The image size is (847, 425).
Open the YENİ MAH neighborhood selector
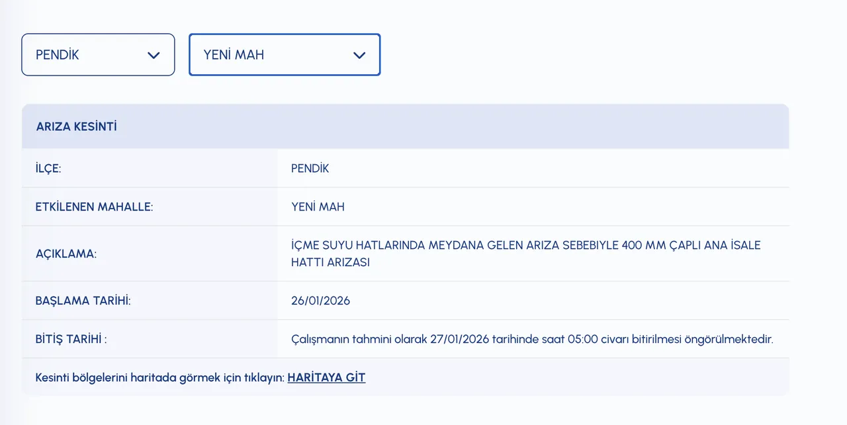coord(285,54)
